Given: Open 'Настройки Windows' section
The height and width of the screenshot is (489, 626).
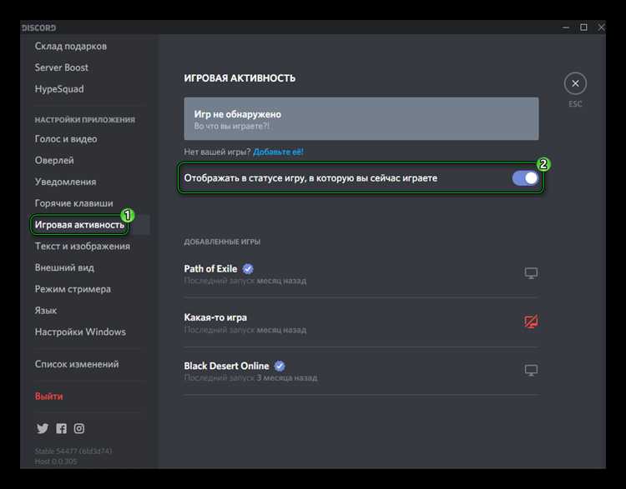Looking at the screenshot, I should [x=80, y=332].
